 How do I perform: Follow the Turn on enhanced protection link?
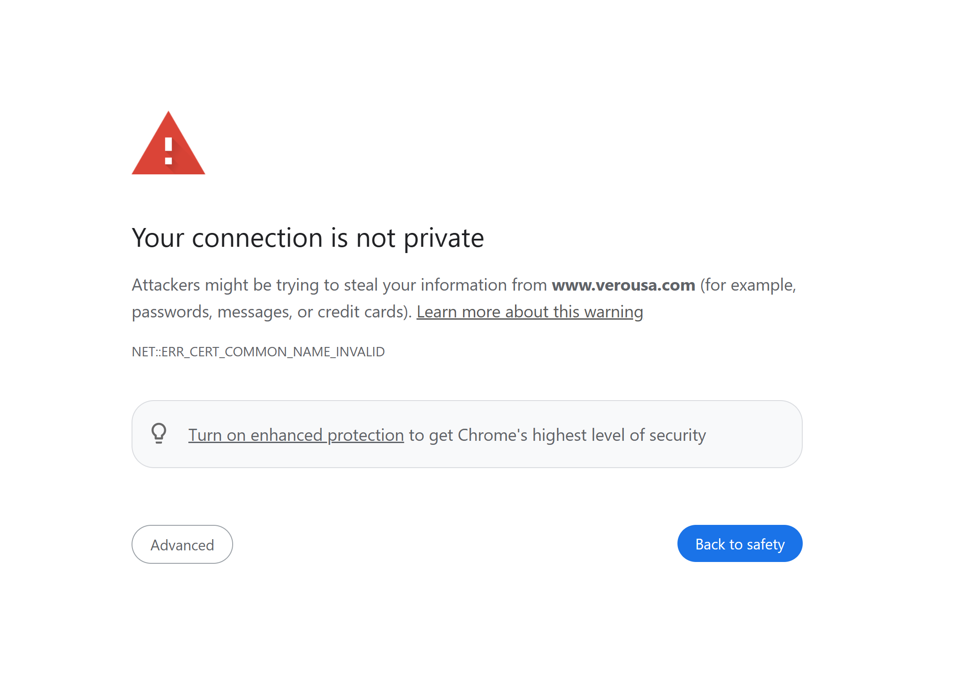[296, 435]
